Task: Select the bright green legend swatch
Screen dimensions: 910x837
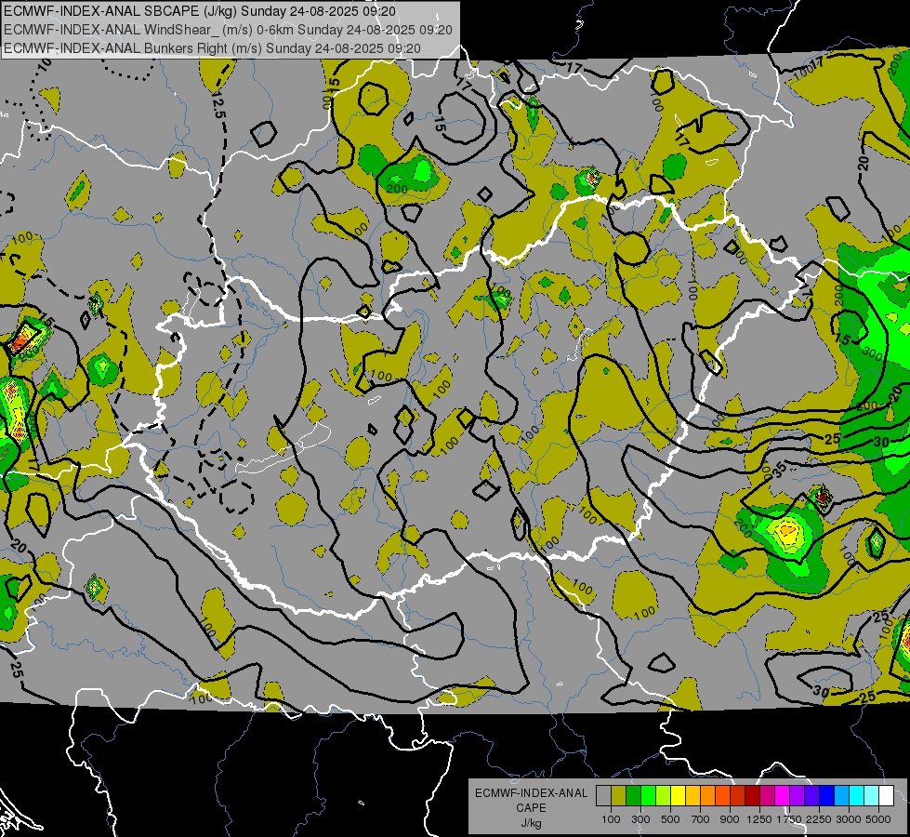Action: click(648, 796)
